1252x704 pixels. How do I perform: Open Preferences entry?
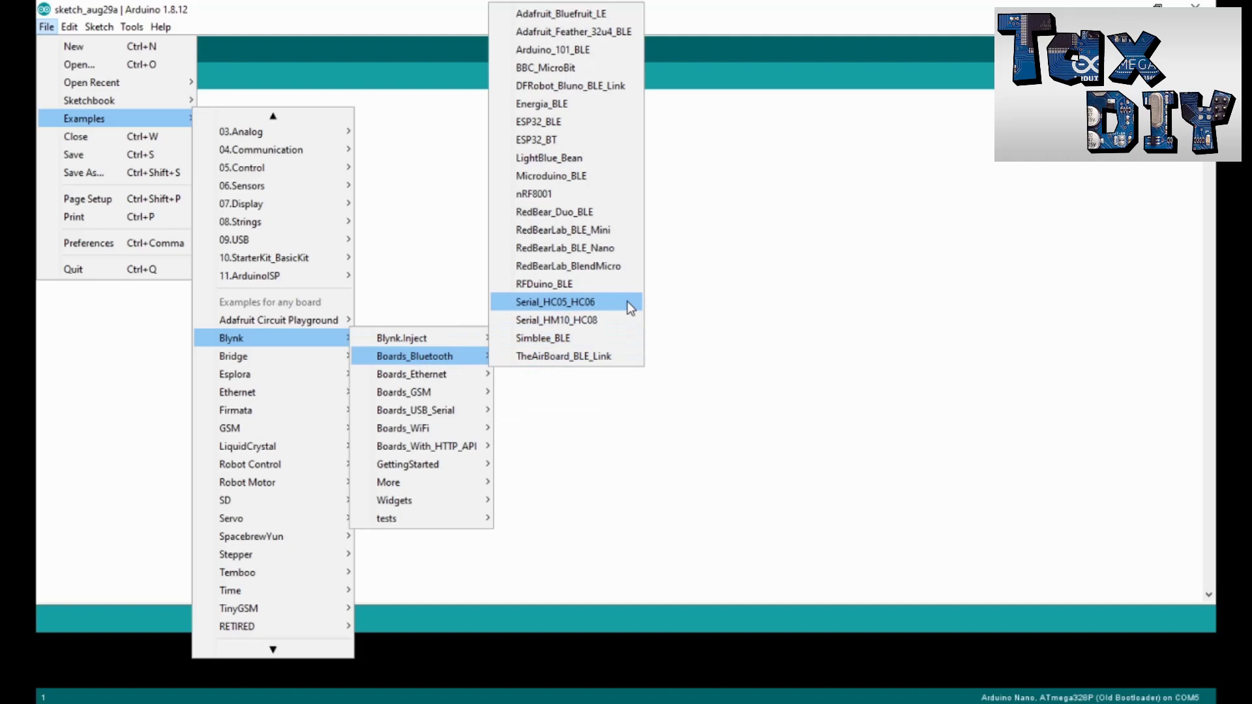click(x=116, y=243)
